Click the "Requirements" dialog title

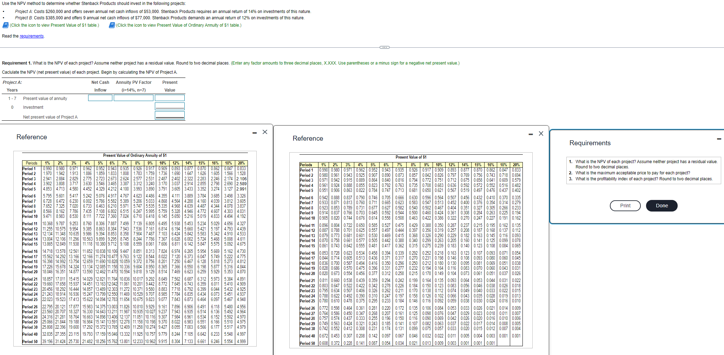[x=590, y=143]
